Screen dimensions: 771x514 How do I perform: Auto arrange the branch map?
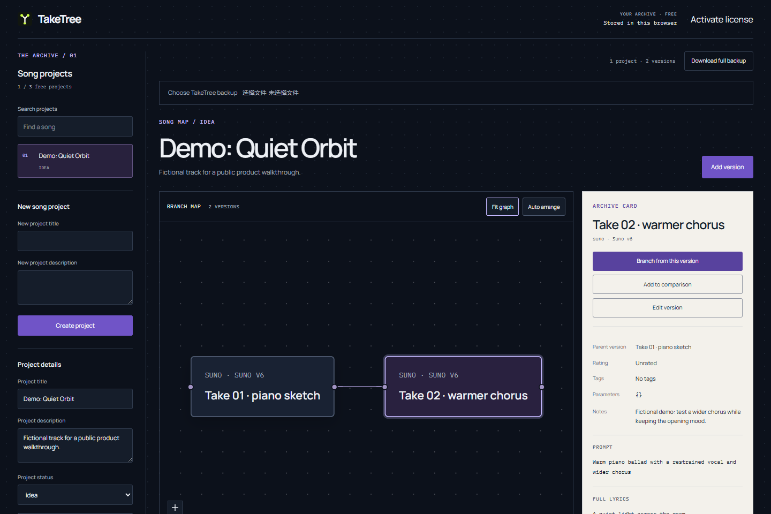(x=543, y=207)
